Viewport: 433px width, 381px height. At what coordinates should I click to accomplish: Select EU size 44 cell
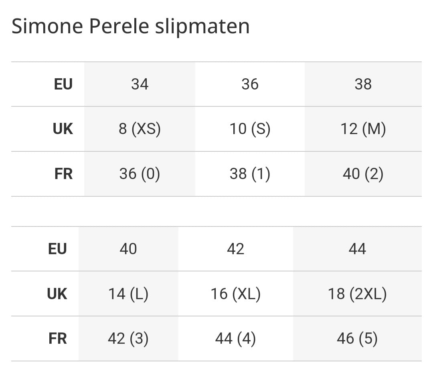tap(357, 249)
